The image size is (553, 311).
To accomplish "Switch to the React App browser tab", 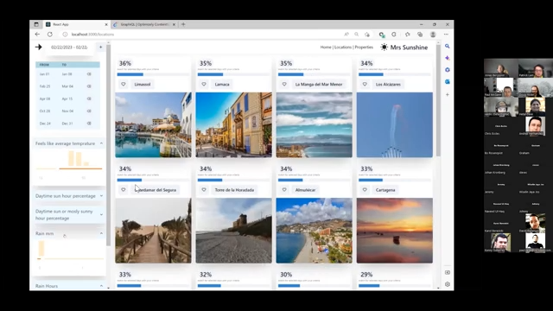I will 76,24.
